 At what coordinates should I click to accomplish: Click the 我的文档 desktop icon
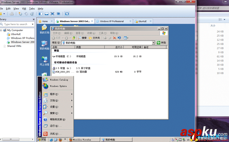click(44, 29)
